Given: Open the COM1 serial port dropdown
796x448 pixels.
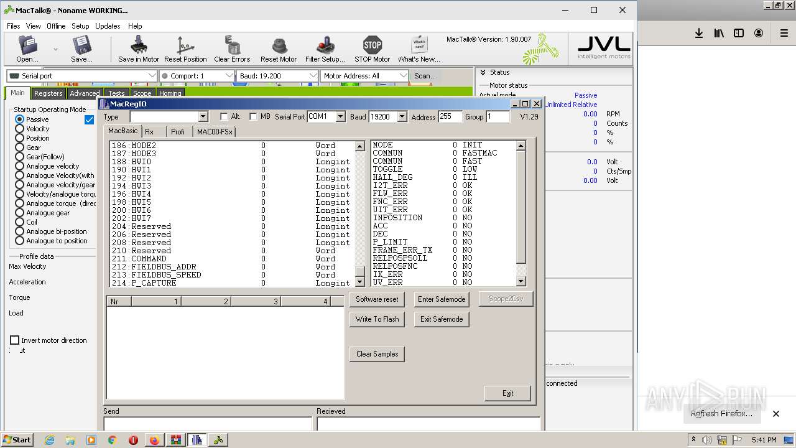Looking at the screenshot, I should 340,116.
